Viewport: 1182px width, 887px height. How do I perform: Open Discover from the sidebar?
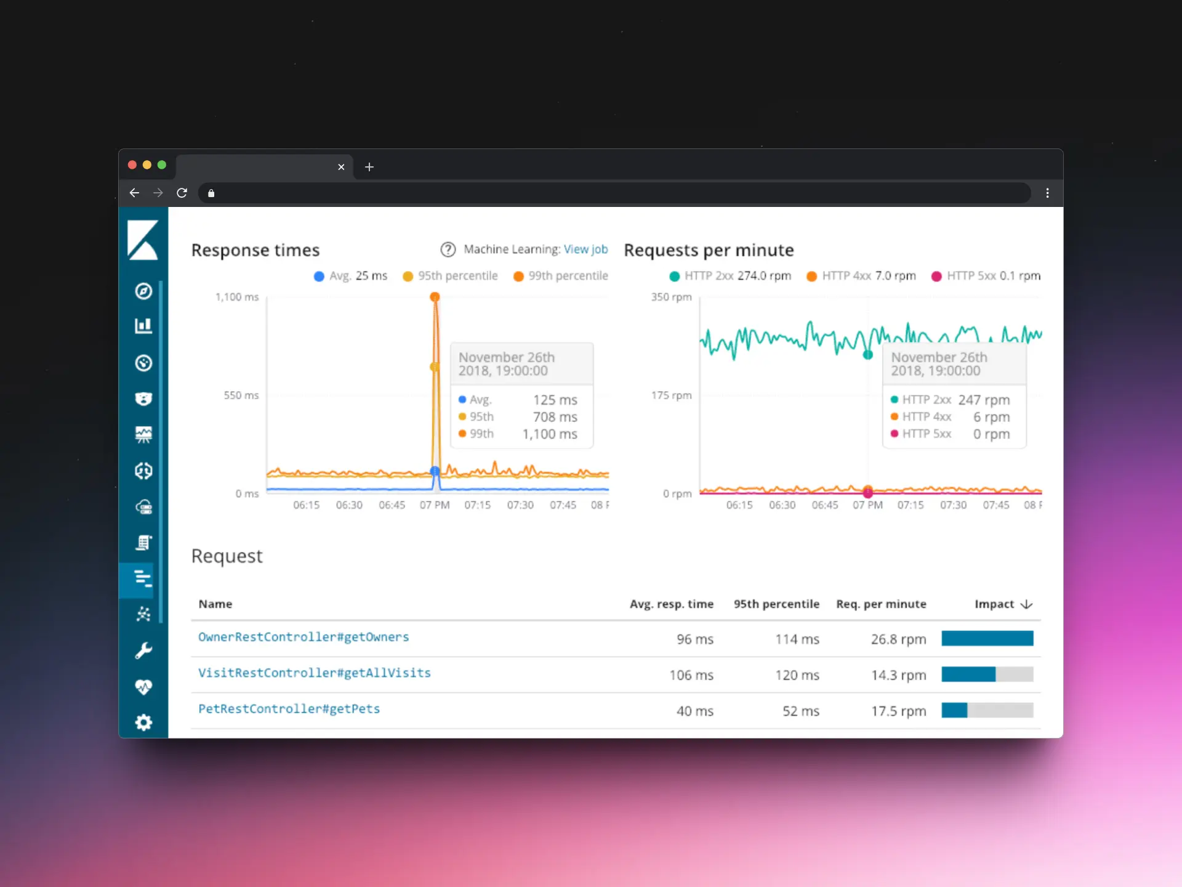pos(143,291)
